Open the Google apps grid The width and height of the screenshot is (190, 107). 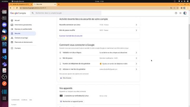pyautogui.click(x=180, y=13)
